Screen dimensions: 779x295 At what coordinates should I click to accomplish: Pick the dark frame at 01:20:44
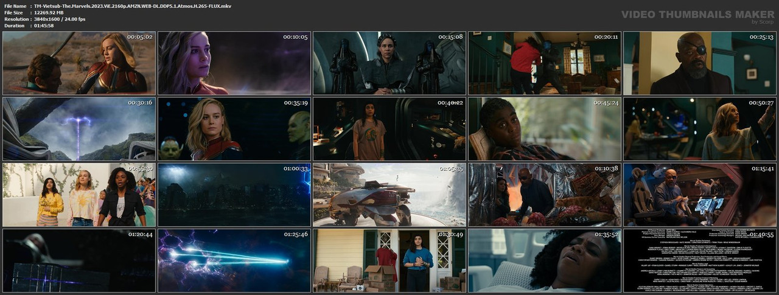79,260
